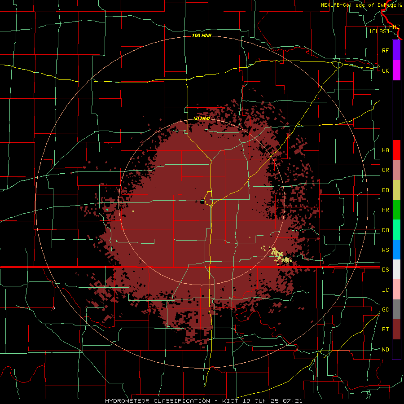Select the pale pink IC legend swatch
Viewport: 404px width, 404px height.
396,290
